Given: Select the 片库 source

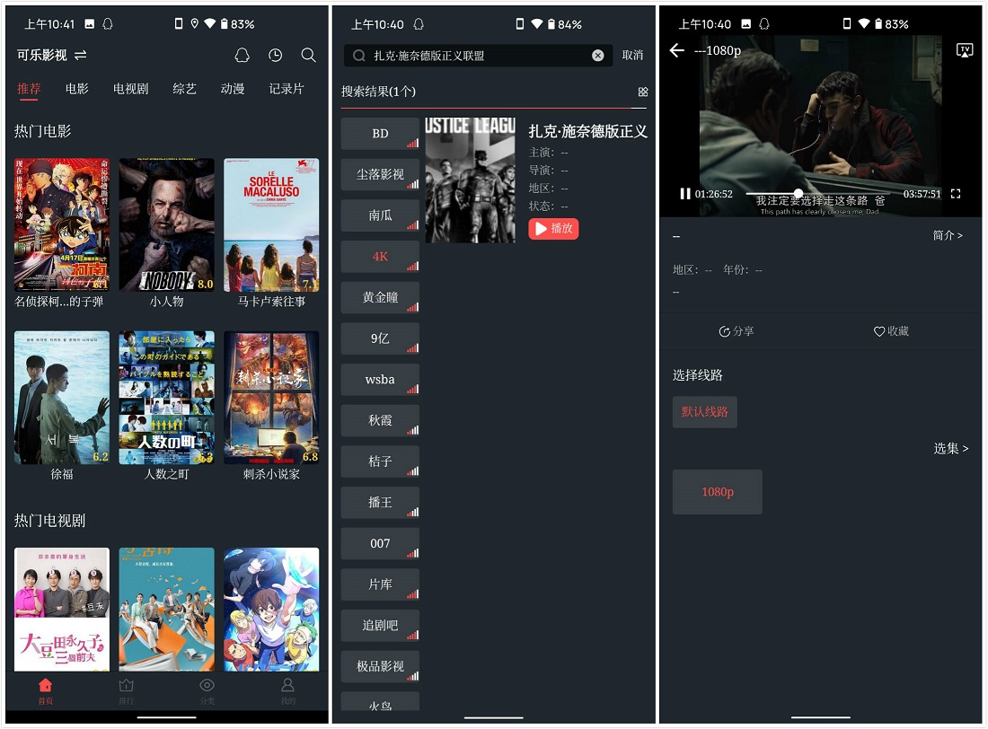Looking at the screenshot, I should [380, 584].
